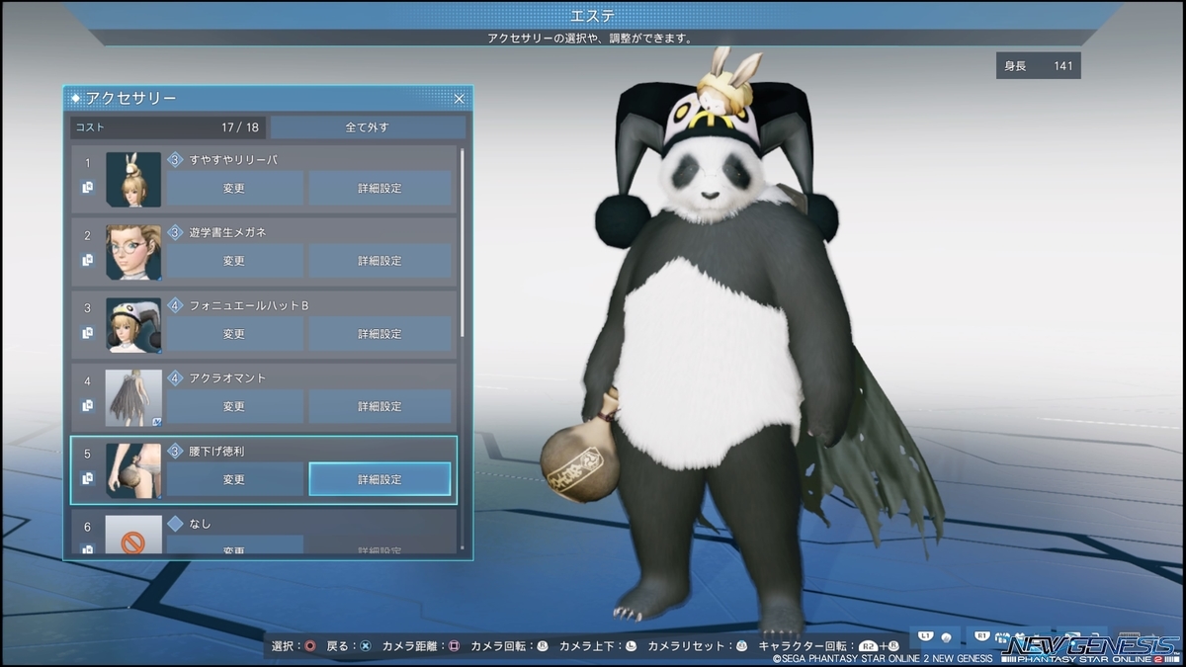Click the copy icon in the 腰下げ徳利 row
The width and height of the screenshot is (1186, 667).
tap(88, 479)
